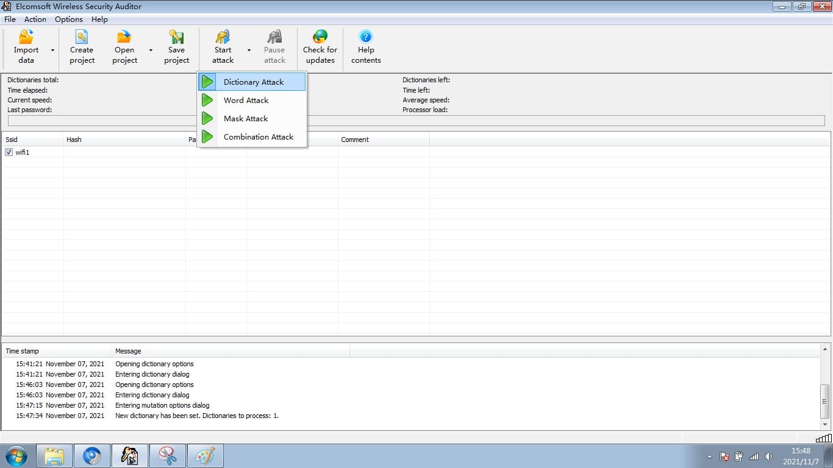Open the Windows Start button
The image size is (833, 468).
[x=16, y=456]
